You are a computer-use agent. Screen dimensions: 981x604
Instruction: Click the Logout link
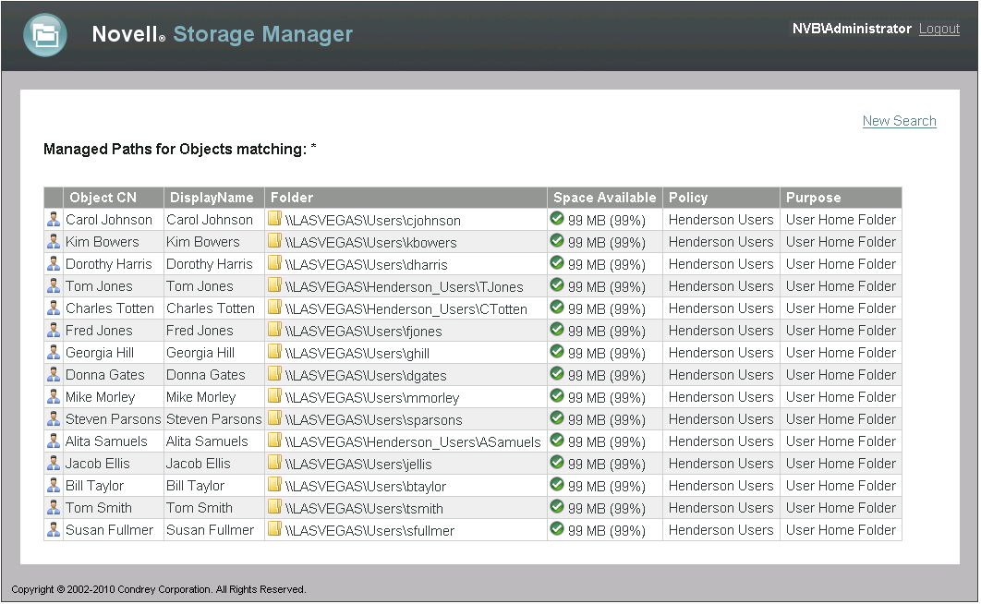click(939, 29)
